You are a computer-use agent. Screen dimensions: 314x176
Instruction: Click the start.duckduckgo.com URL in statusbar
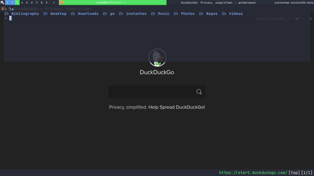(x=253, y=172)
